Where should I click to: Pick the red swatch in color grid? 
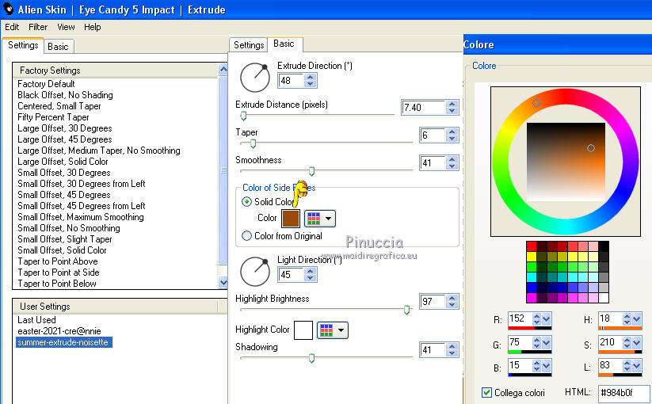coord(531,246)
